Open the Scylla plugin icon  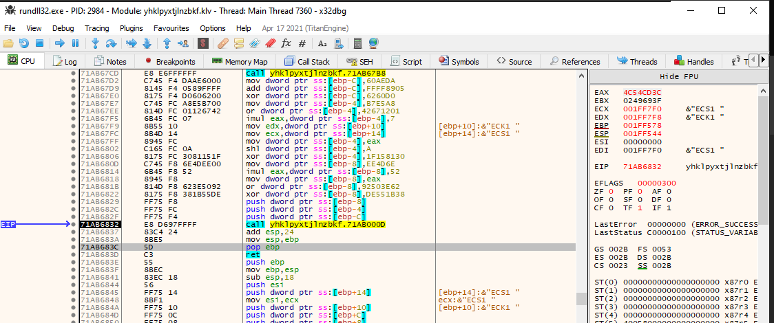click(202, 43)
